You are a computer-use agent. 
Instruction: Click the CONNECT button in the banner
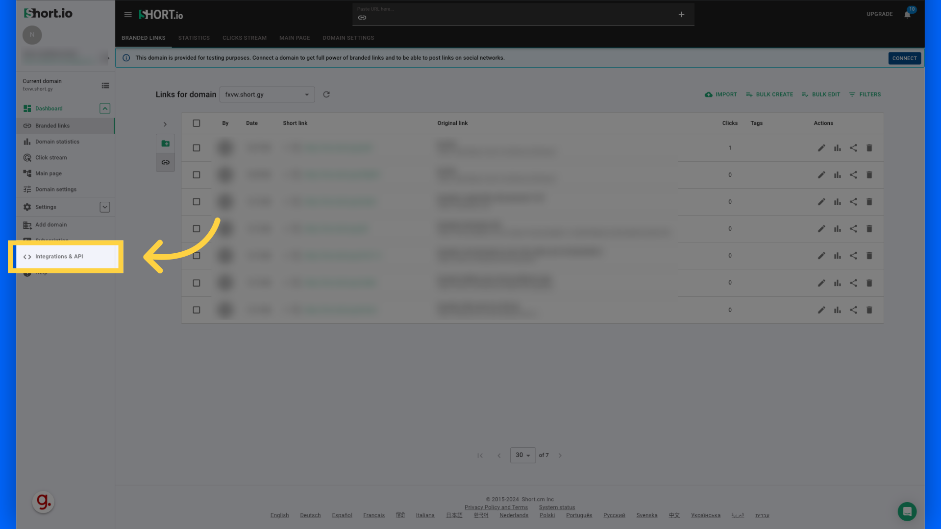904,58
